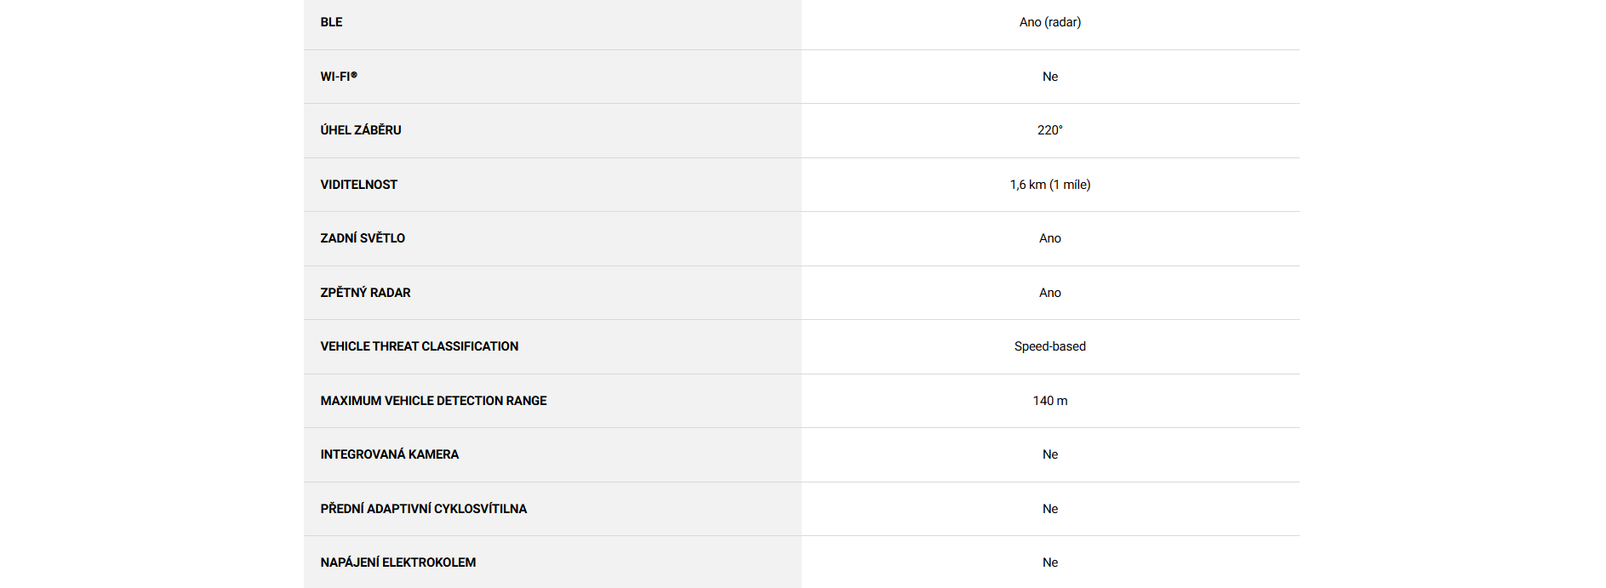The height and width of the screenshot is (588, 1606).
Task: Select the INTEGROVANÁ KAMERA label
Action: pyautogui.click(x=389, y=454)
